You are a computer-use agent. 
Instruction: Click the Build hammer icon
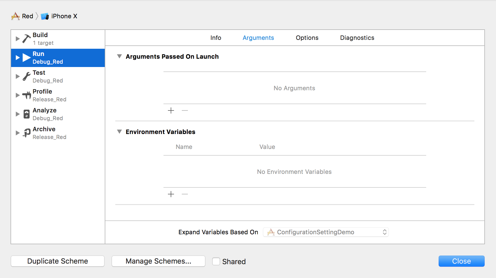[27, 39]
